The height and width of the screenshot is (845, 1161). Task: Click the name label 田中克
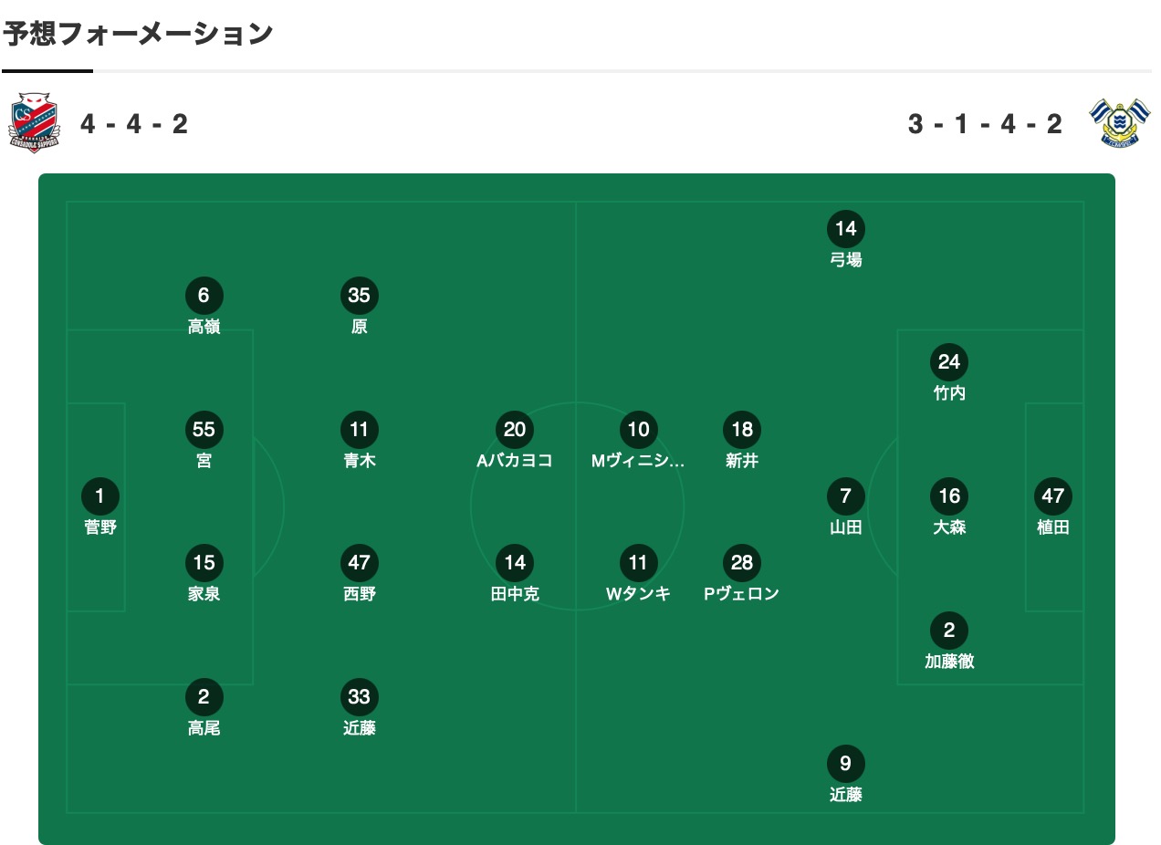pyautogui.click(x=515, y=594)
